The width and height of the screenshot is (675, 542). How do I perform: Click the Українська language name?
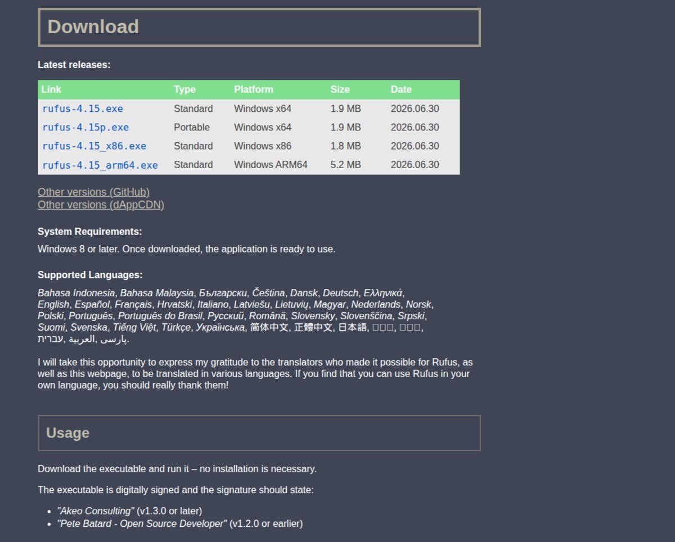pyautogui.click(x=220, y=327)
